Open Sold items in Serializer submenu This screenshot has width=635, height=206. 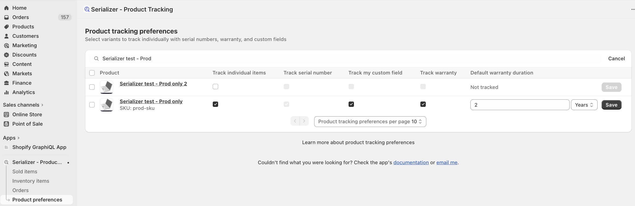25,172
